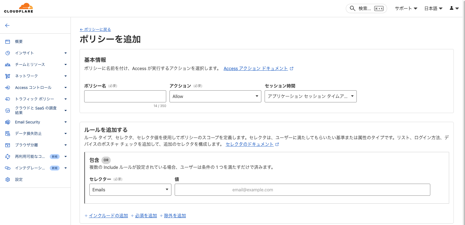
Task: Click the 再利用可能なコ... icon
Action: 8,157
